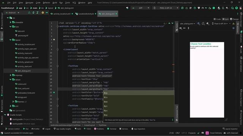This screenshot has width=243, height=136.
Task: Switch editor to Code view mode
Action: pos(217,19)
